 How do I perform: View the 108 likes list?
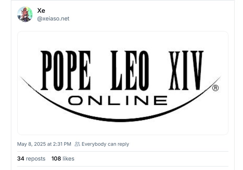(x=63, y=159)
